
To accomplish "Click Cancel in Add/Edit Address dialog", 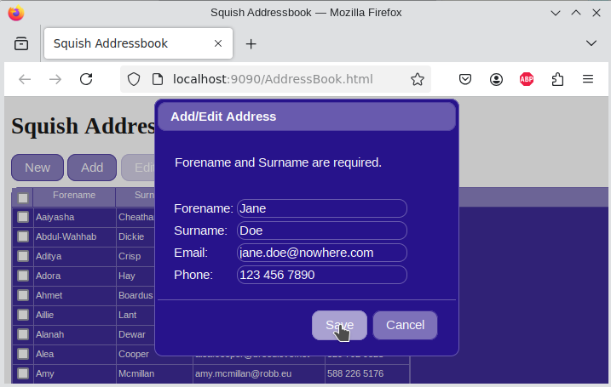I will [x=405, y=325].
